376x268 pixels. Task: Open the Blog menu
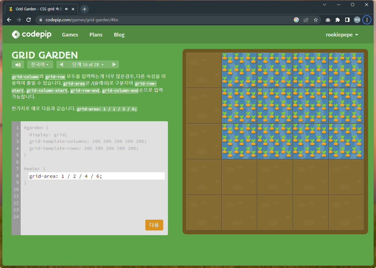[x=119, y=35]
